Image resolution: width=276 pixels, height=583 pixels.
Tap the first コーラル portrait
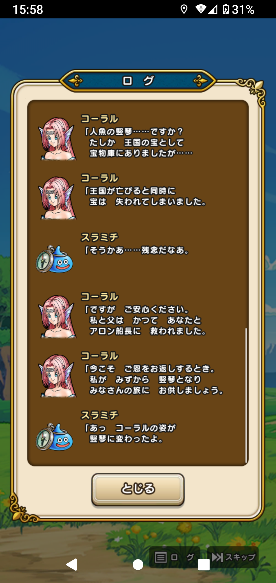point(57,139)
